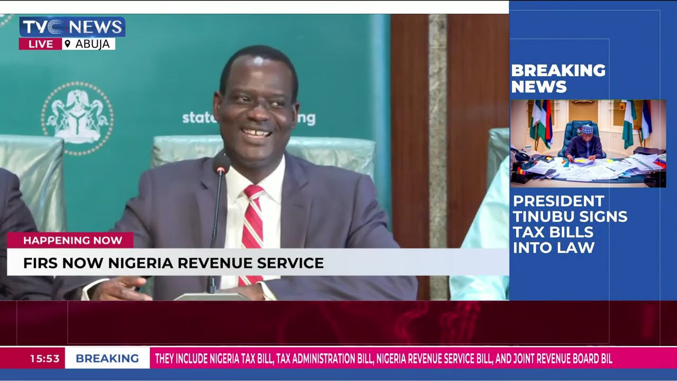Click the scrolling ticker text about tax bills
This screenshot has height=381, width=677.
pos(383,359)
